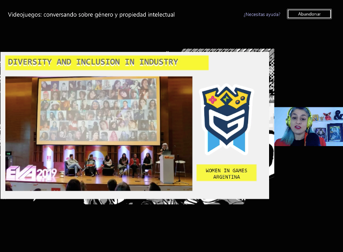Image resolution: width=343 pixels, height=252 pixels.
Task: Open the ¿Necesitas ayuda? link
Action: pyautogui.click(x=262, y=14)
